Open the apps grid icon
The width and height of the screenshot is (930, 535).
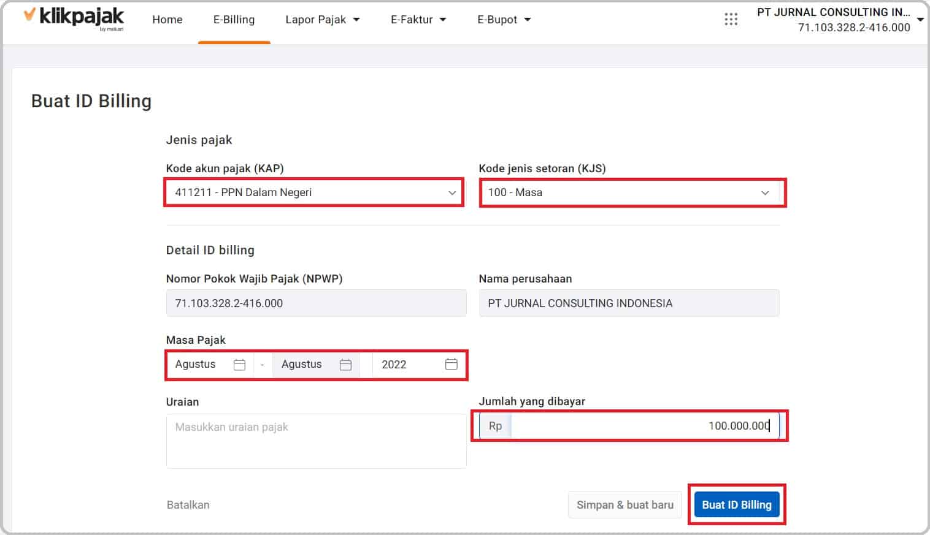[731, 19]
